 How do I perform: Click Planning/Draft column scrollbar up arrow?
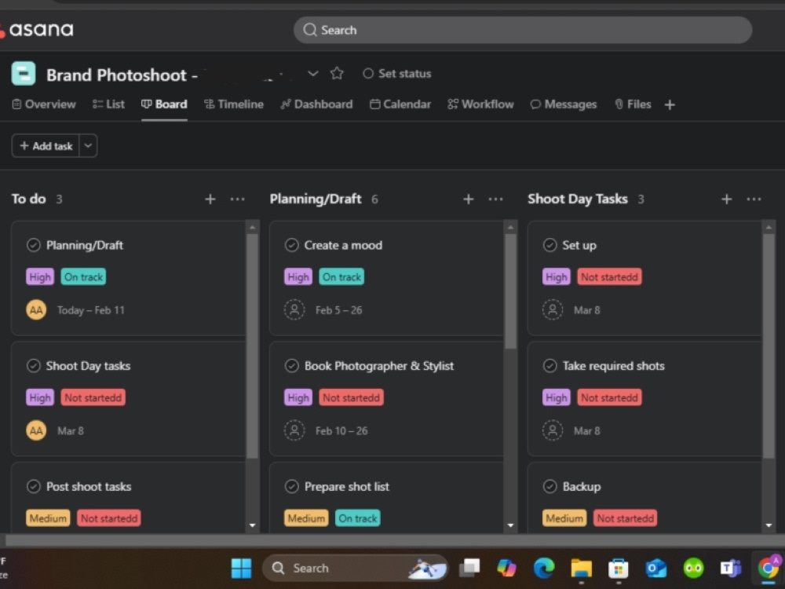tap(511, 228)
